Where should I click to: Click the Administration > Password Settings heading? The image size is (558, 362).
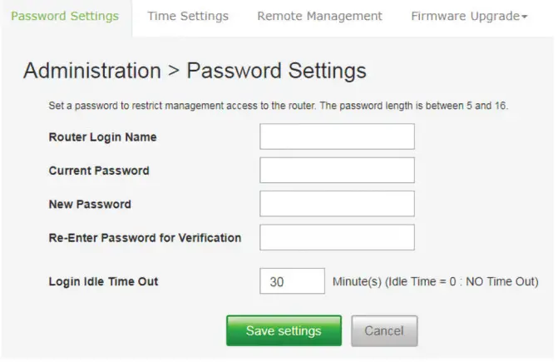pyautogui.click(x=195, y=71)
